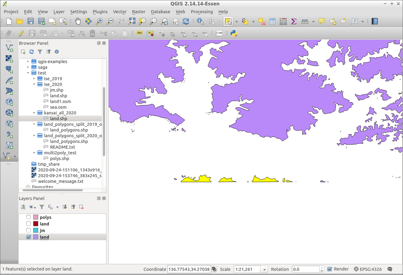Open the Measure tool dropdown arrow

(x=313, y=22)
